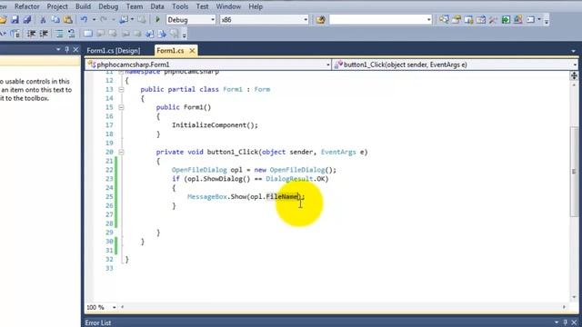
Task: Open the Window menu
Action: pyautogui.click(x=228, y=6)
